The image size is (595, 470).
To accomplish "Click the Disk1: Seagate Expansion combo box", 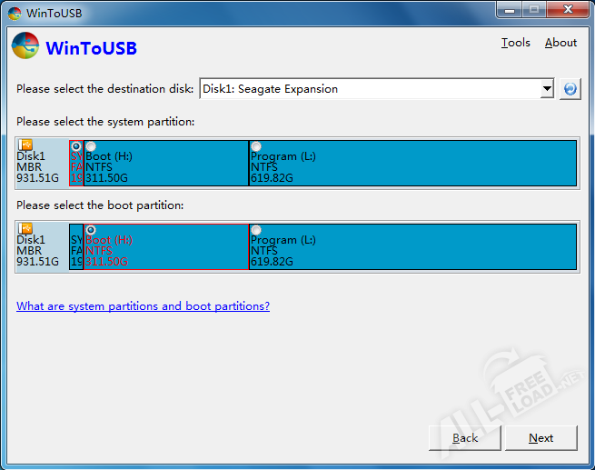I will pyautogui.click(x=368, y=89).
